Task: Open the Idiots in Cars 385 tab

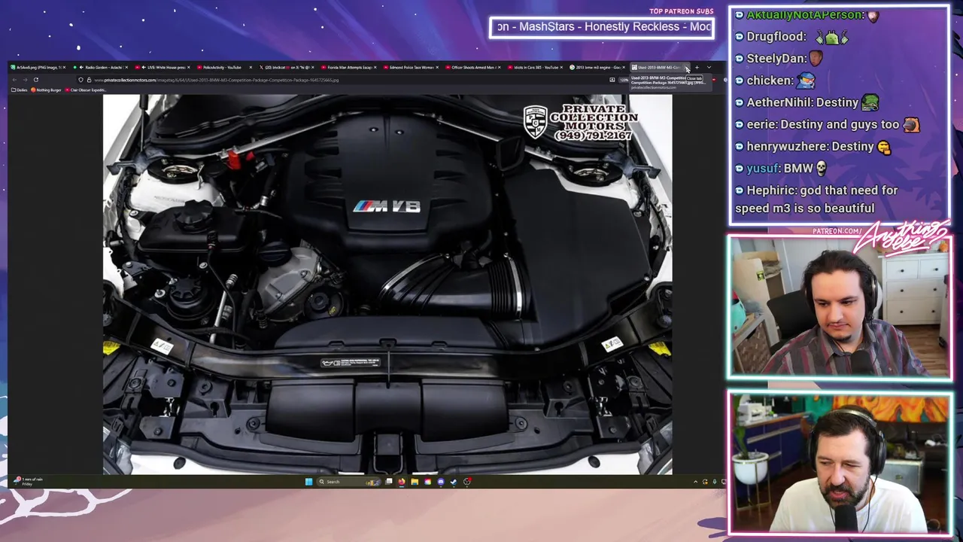Action: [x=535, y=67]
